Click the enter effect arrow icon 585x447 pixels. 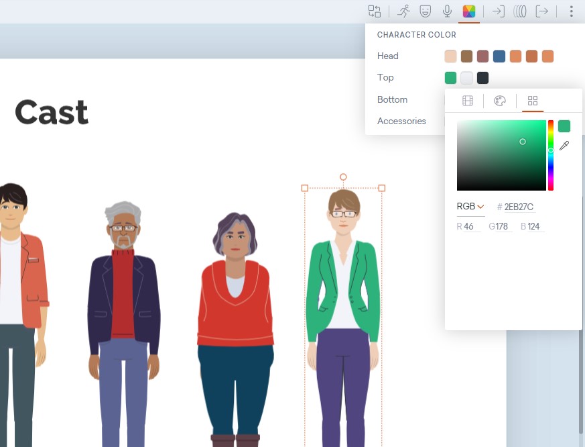pyautogui.click(x=498, y=11)
